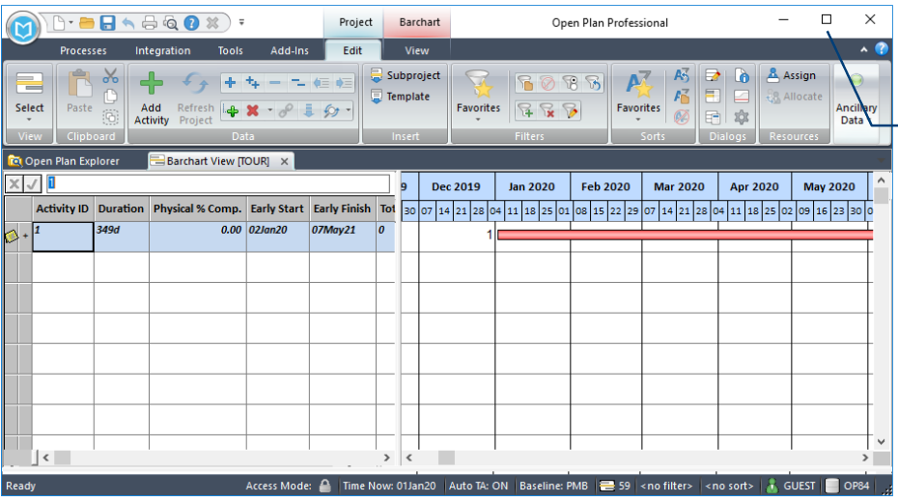Open Print Preview magnifier icon
The width and height of the screenshot is (898, 502).
point(170,23)
